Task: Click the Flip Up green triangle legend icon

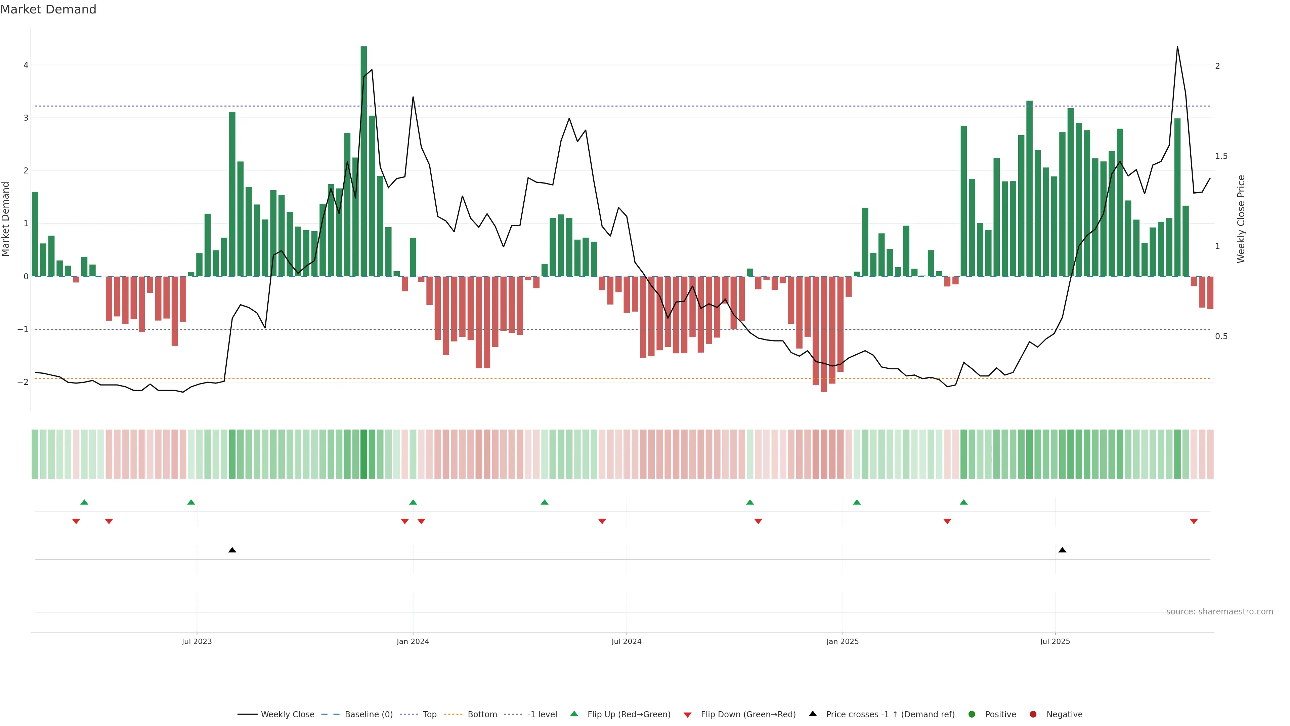Action: tap(574, 714)
